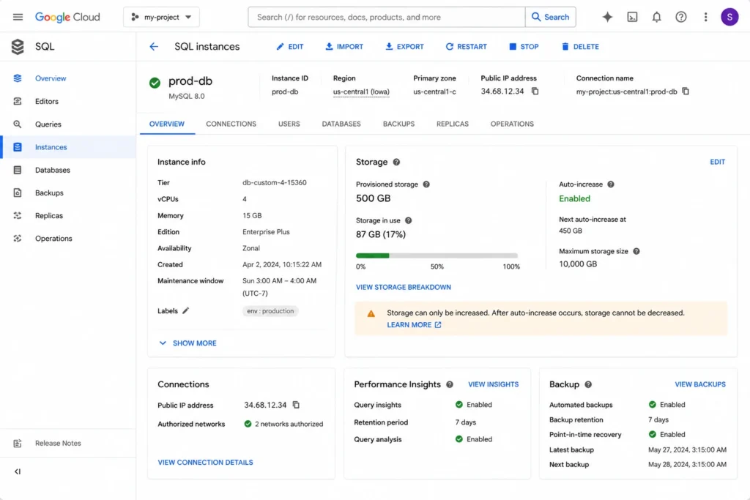Open View Connection Details
Screen dimensions: 750x500
[x=205, y=462]
